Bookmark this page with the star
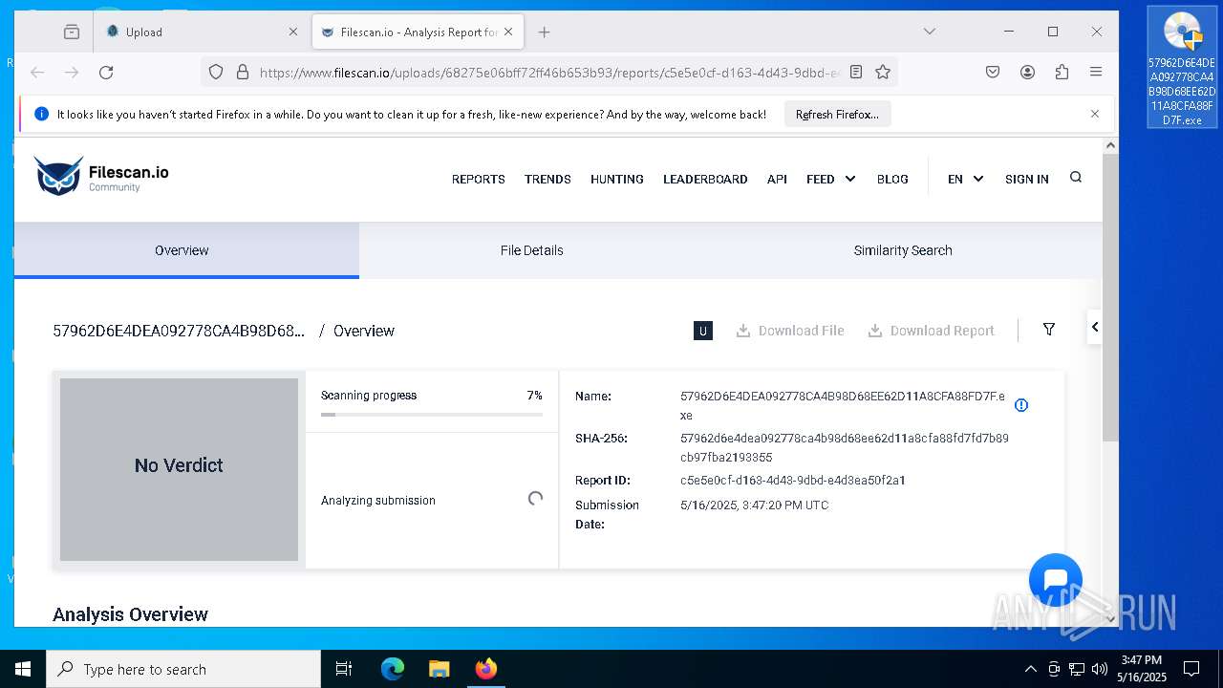 click(883, 72)
